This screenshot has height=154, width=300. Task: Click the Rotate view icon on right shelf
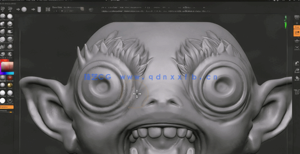(x=297, y=78)
